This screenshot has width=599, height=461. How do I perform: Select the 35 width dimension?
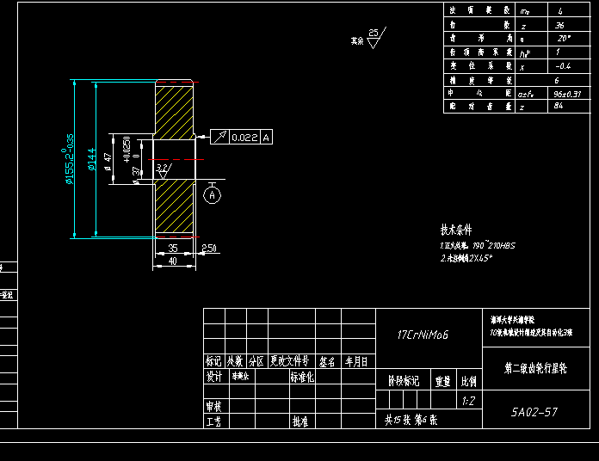pyautogui.click(x=173, y=248)
